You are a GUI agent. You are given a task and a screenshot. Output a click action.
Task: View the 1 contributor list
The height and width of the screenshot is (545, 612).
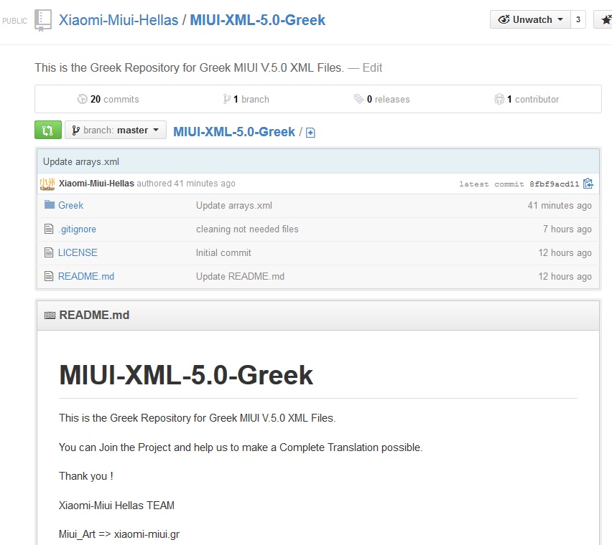tap(527, 99)
